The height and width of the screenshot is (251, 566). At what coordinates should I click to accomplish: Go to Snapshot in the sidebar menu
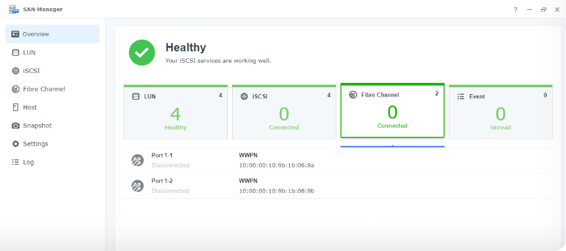pos(37,125)
